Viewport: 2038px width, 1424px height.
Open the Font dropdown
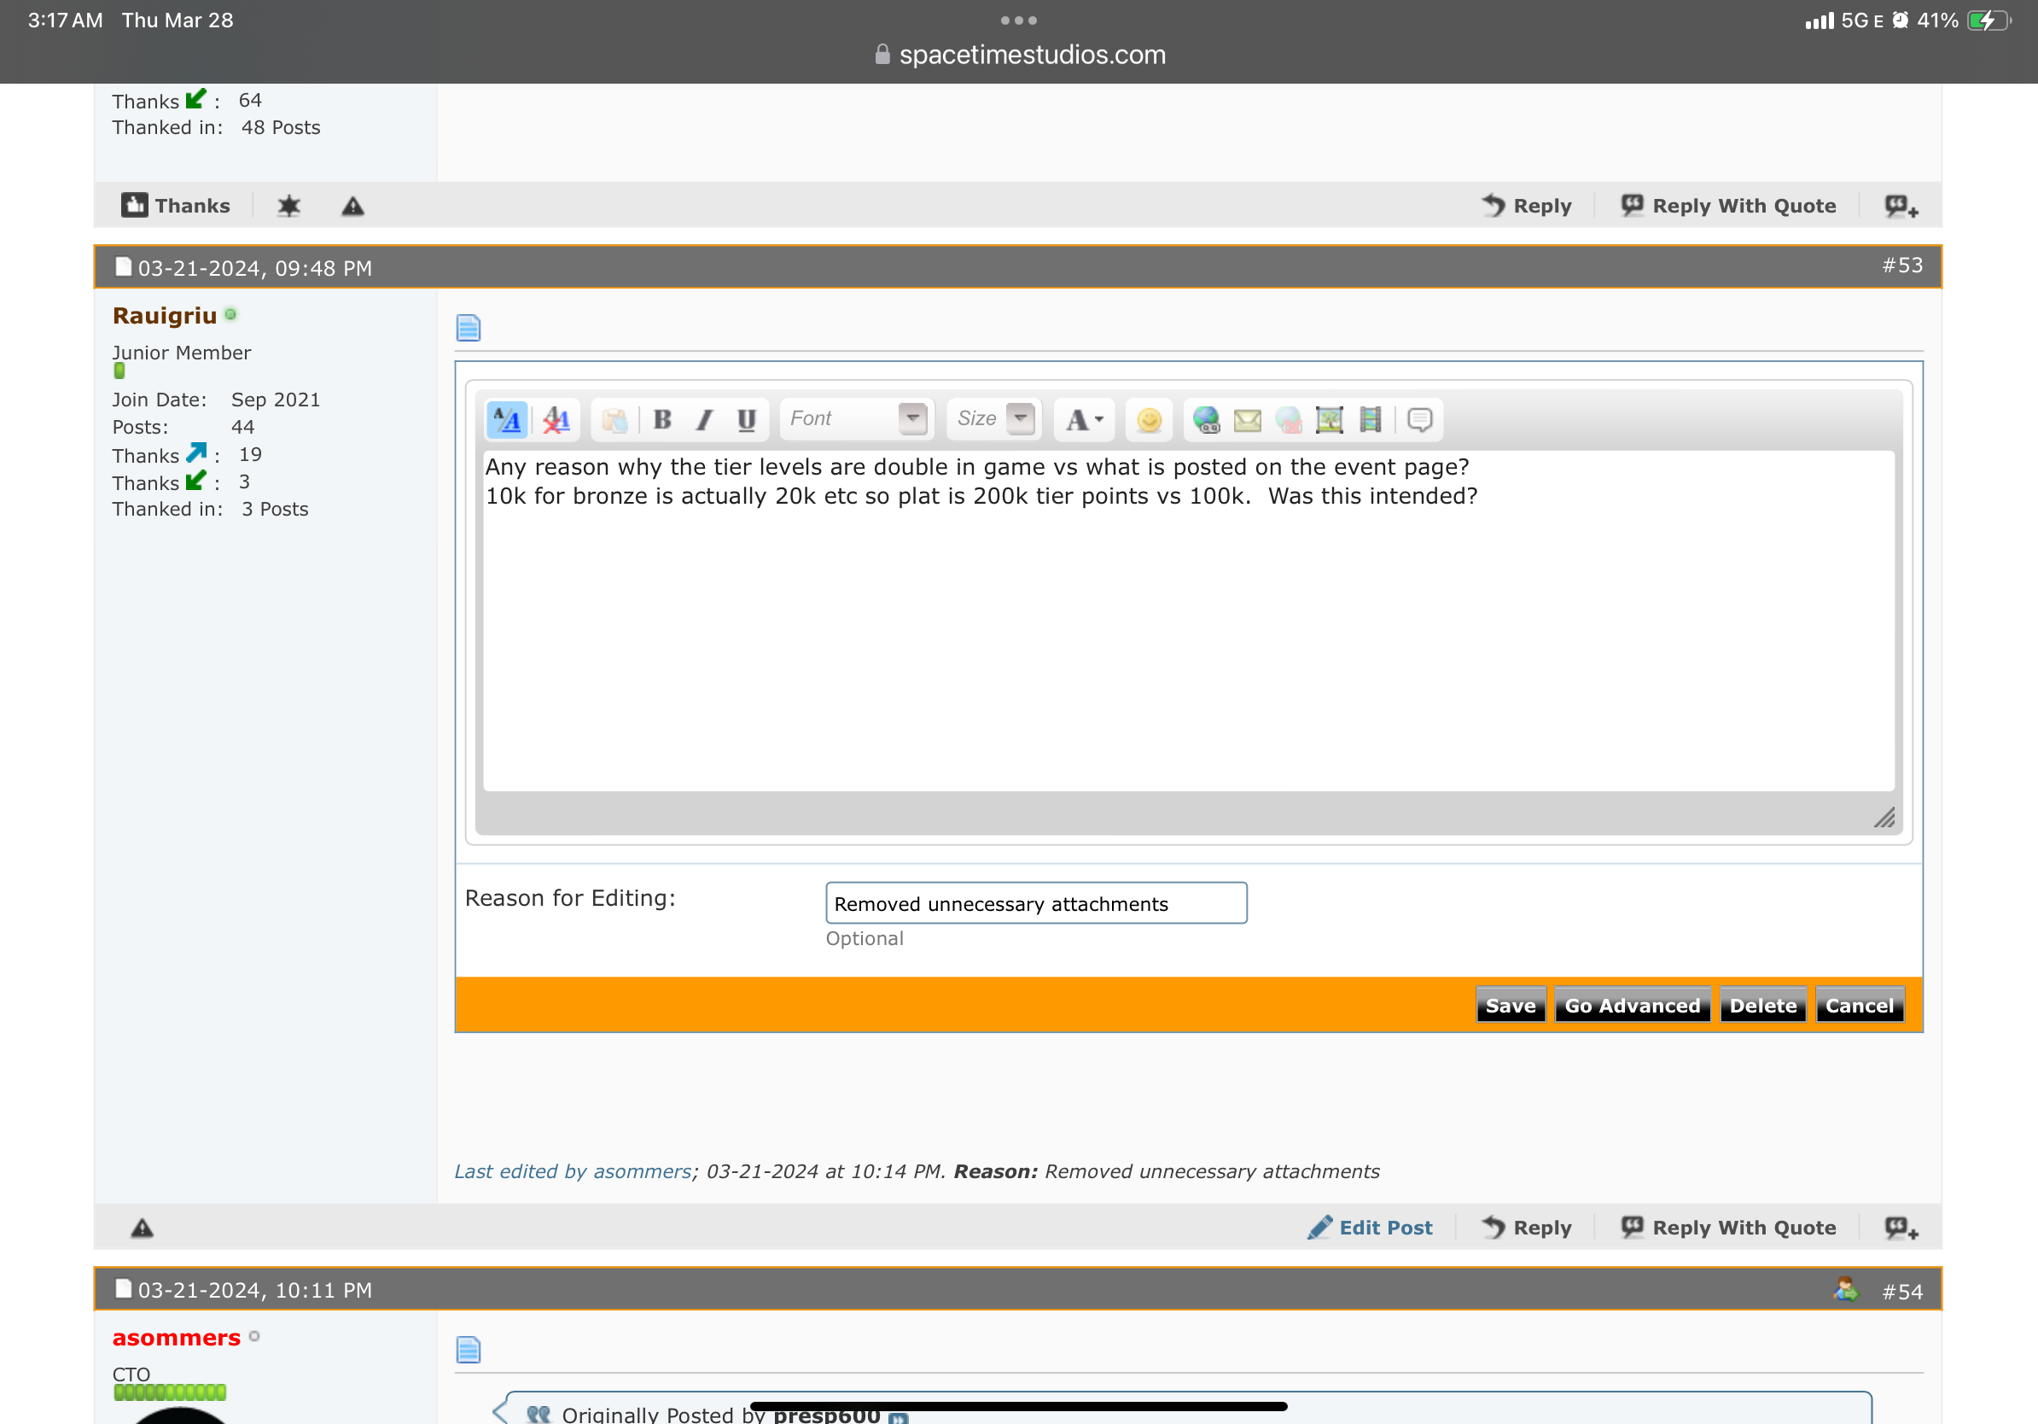858,419
